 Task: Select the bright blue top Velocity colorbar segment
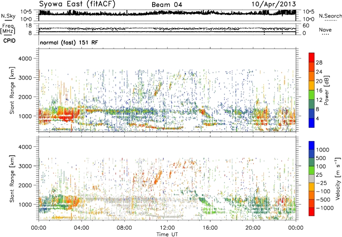pyautogui.click(x=312, y=145)
